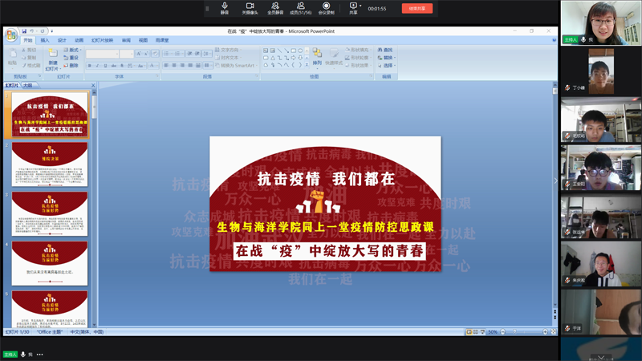The height and width of the screenshot is (361, 642).
Task: Select slide 3 thumbnail in slide panel
Action: [50, 213]
